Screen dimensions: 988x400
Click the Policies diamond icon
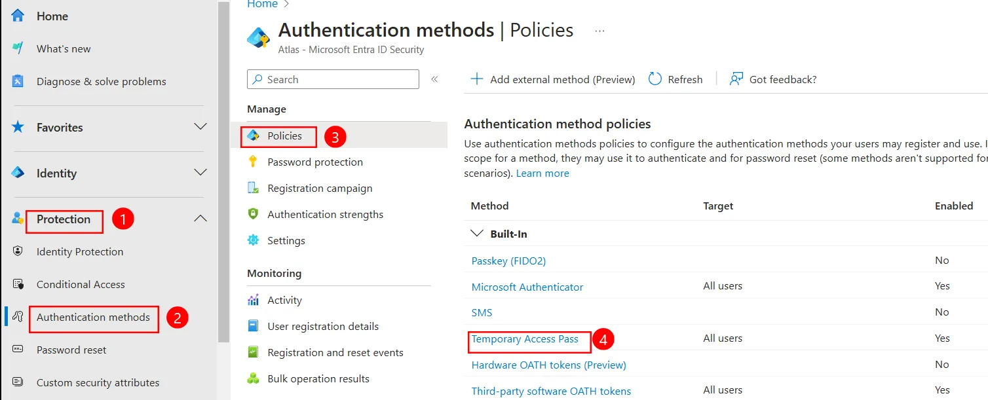(253, 136)
